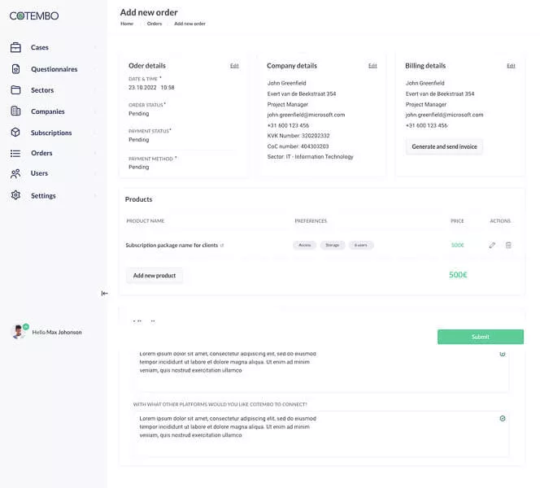Viewport: 540px width, 488px height.
Task: Expand the Settings sidebar chevron
Action: click(x=95, y=196)
